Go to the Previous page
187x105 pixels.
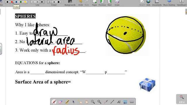(102, 3)
